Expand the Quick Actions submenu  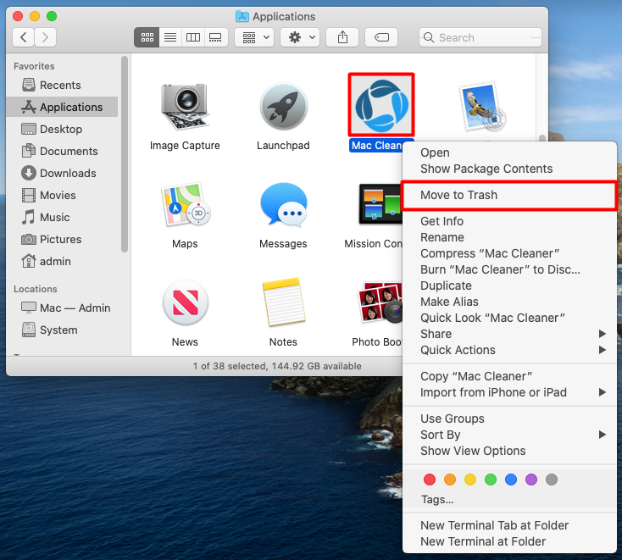[x=509, y=350]
